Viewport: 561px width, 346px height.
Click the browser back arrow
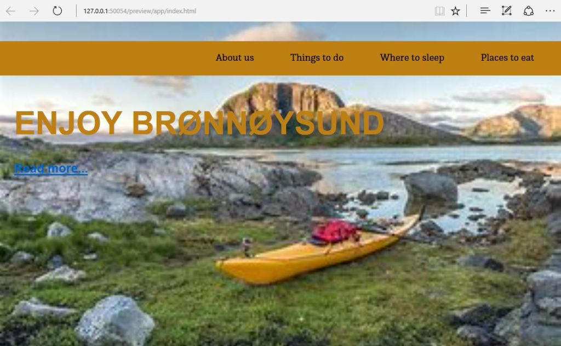coord(11,11)
